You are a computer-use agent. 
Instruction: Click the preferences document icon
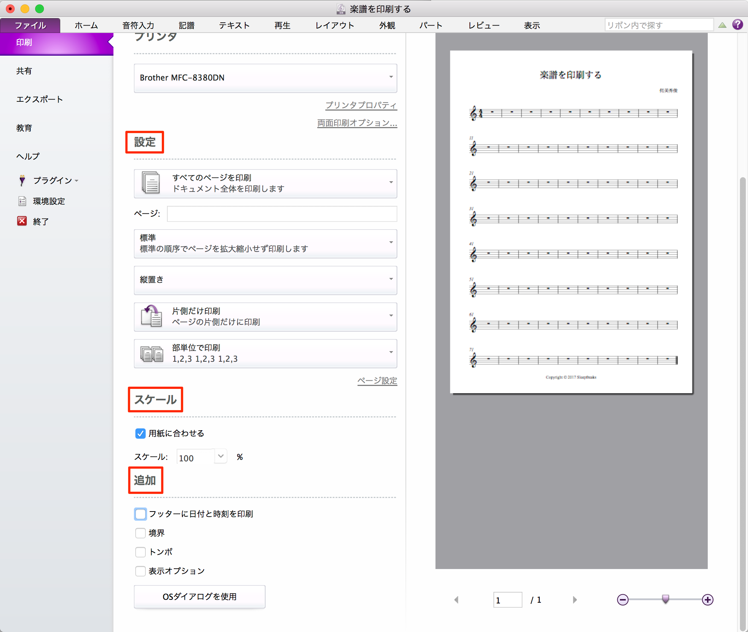click(22, 201)
